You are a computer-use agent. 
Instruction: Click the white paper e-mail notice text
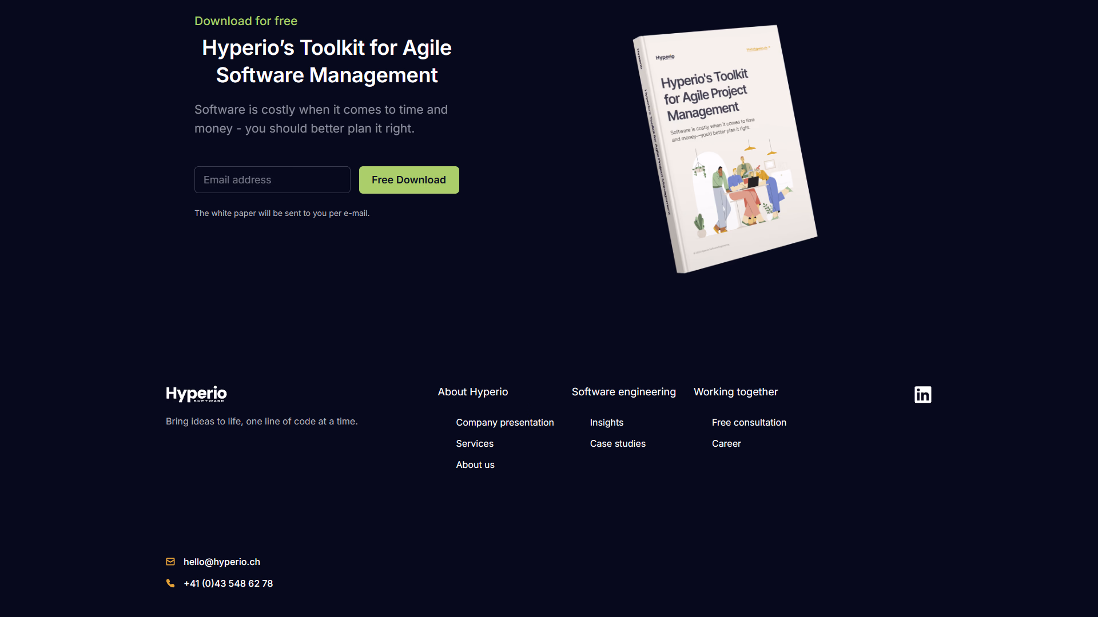click(x=282, y=213)
